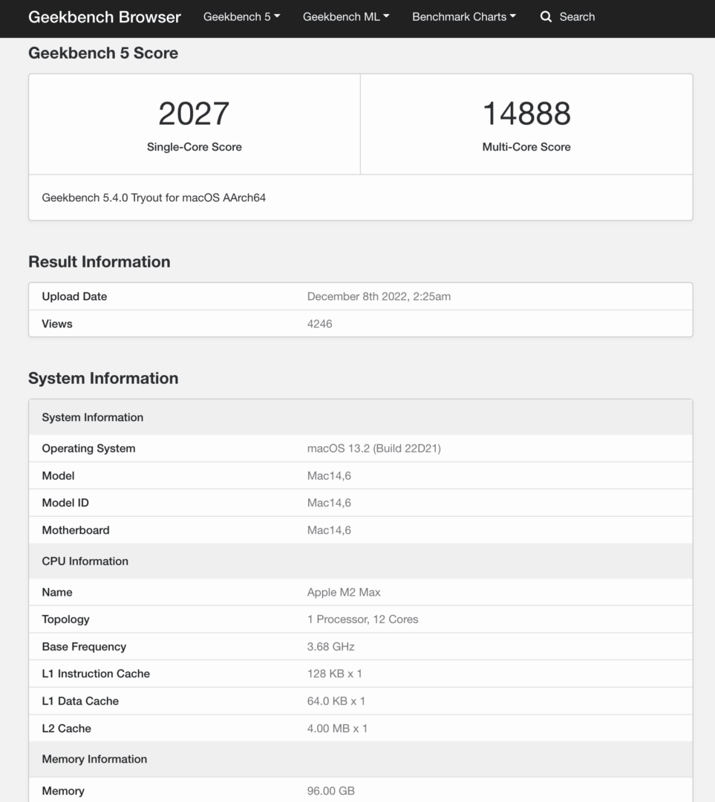This screenshot has width=715, height=802.
Task: Select the '128 KB x 1' value
Action: pos(335,674)
